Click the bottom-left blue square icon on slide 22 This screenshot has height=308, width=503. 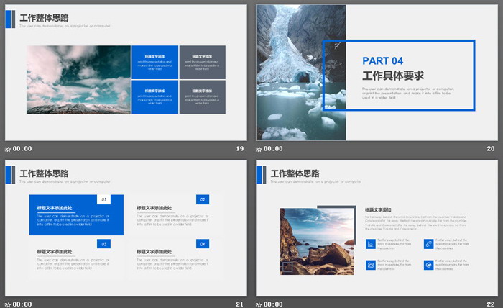point(370,265)
